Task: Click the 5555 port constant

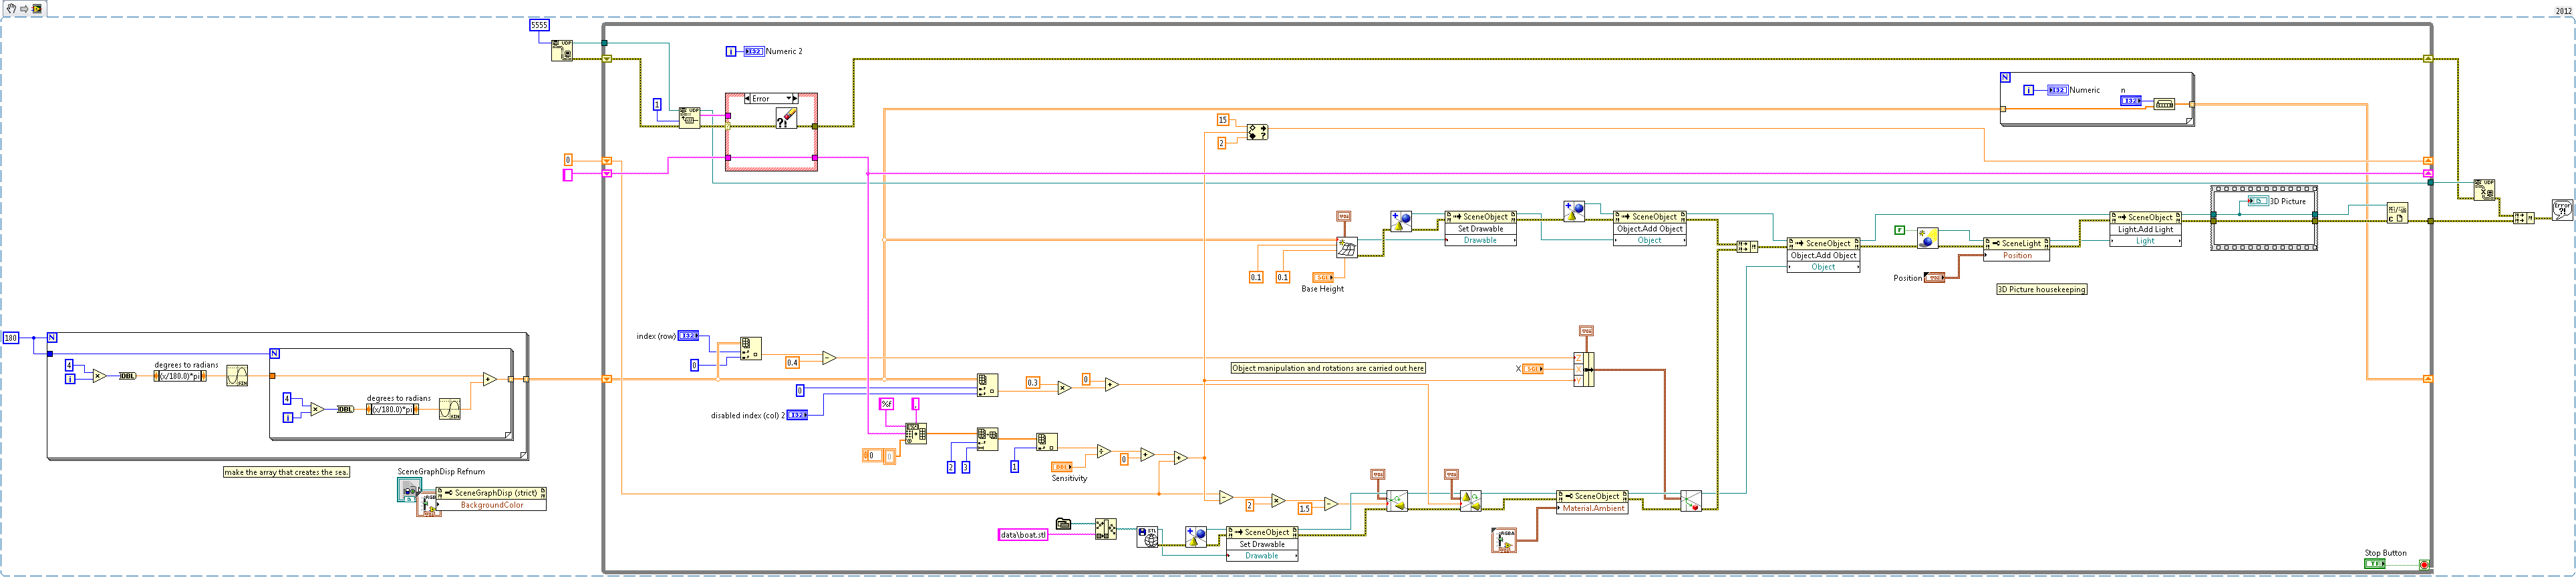Action: (539, 25)
